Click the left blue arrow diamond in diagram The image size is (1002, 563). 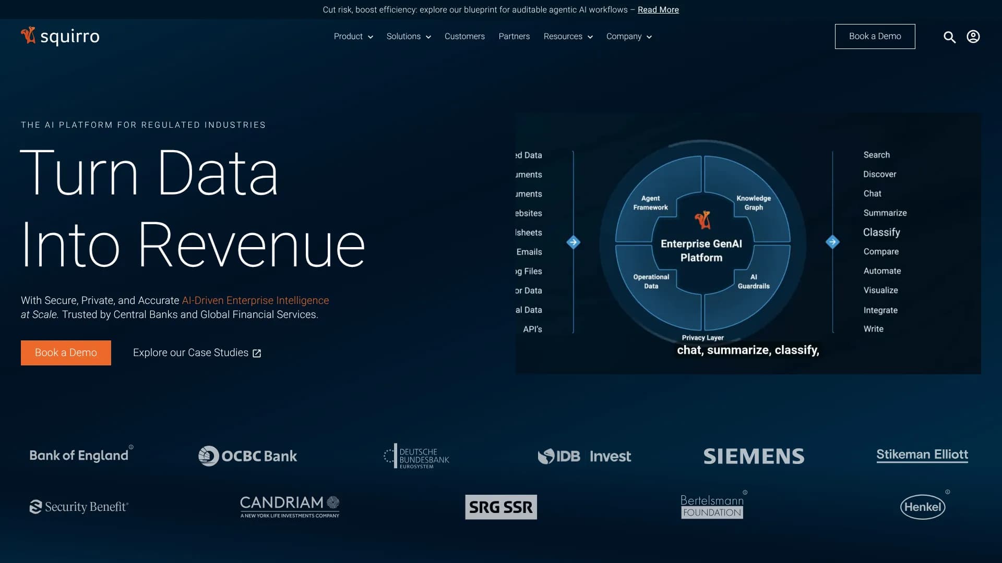click(x=573, y=242)
